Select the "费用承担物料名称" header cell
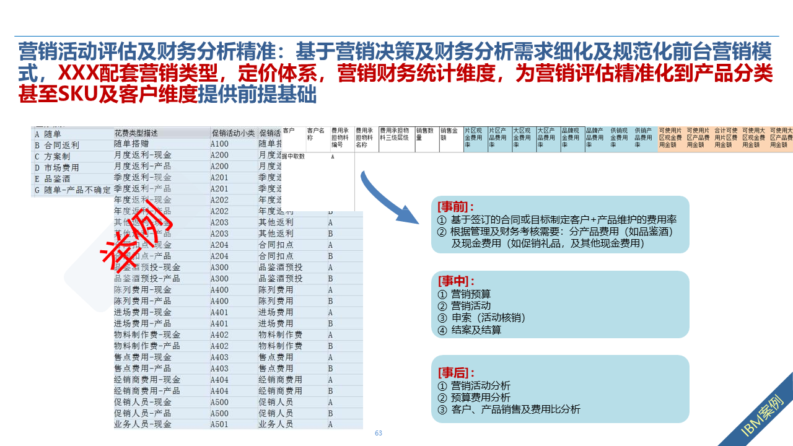 click(x=367, y=139)
